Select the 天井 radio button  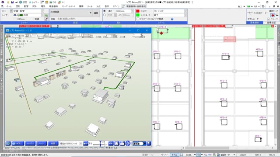click(x=105, y=15)
